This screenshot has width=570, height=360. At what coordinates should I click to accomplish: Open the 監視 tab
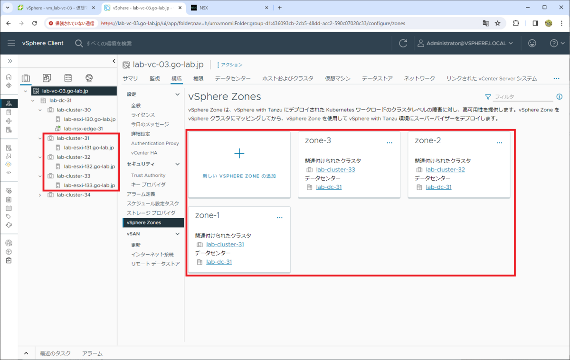(x=155, y=79)
